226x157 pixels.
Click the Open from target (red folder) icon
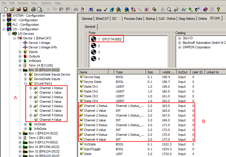click(x=19, y=10)
